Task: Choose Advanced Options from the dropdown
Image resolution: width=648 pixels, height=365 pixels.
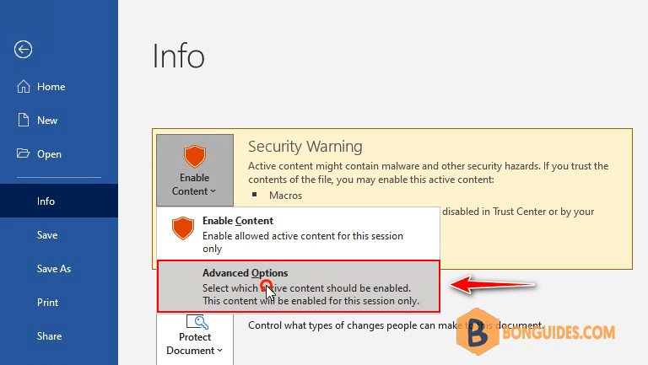Action: [299, 286]
